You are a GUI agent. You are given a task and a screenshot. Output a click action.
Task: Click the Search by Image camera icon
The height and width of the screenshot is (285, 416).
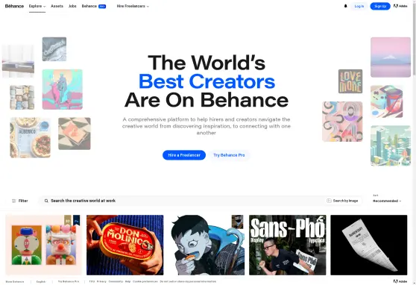click(x=329, y=201)
